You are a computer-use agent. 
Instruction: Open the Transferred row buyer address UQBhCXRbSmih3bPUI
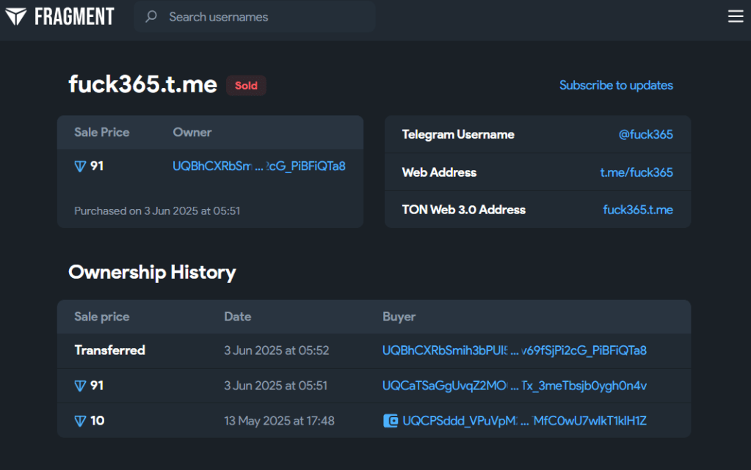click(514, 350)
